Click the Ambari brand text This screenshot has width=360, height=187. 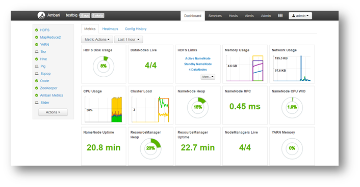tap(54, 15)
